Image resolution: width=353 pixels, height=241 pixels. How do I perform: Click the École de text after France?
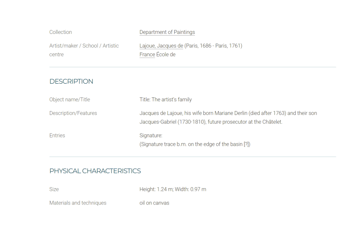166,54
